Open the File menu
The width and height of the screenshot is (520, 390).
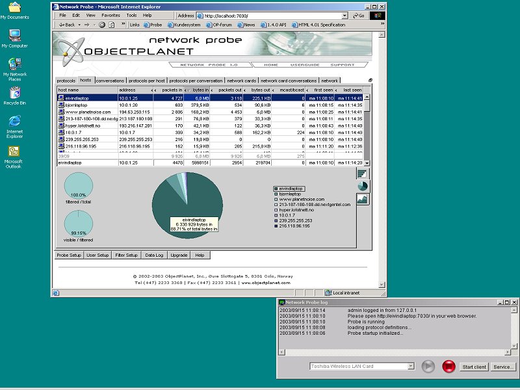(x=62, y=15)
